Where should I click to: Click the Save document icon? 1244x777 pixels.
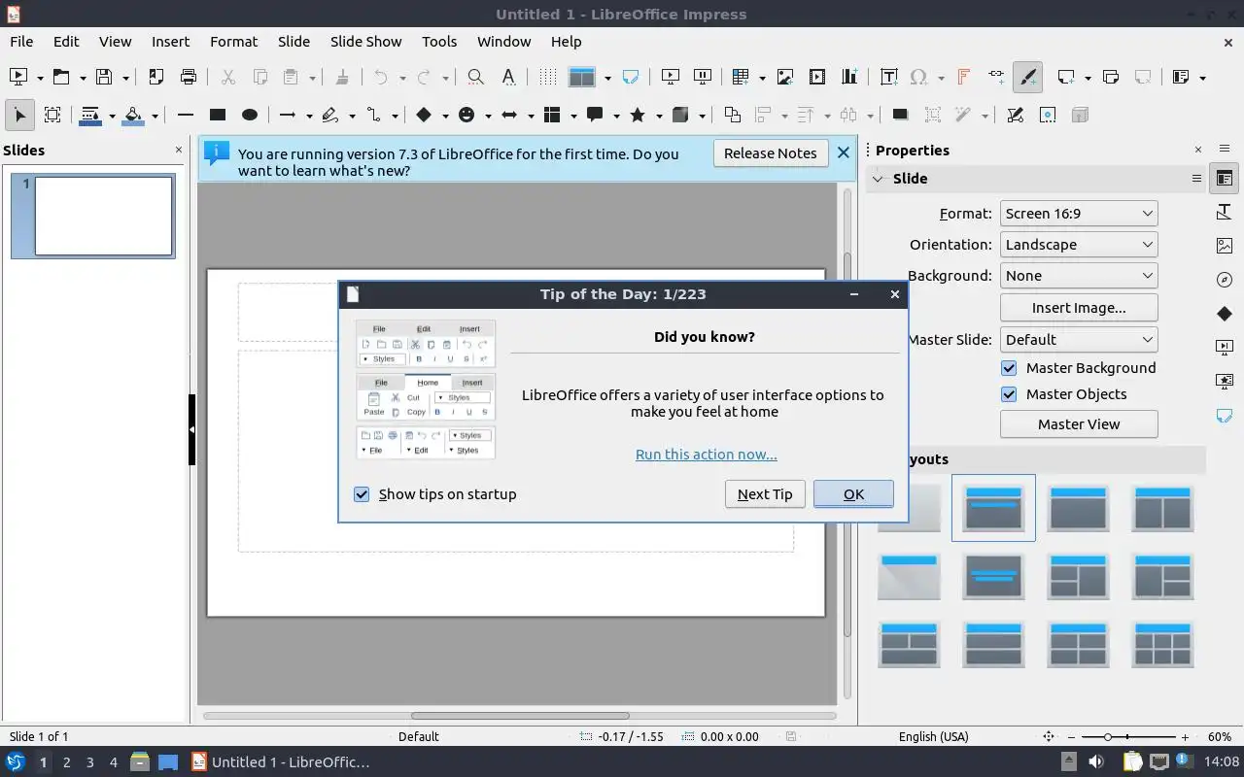coord(104,77)
